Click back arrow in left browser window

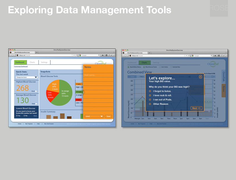point(11,55)
